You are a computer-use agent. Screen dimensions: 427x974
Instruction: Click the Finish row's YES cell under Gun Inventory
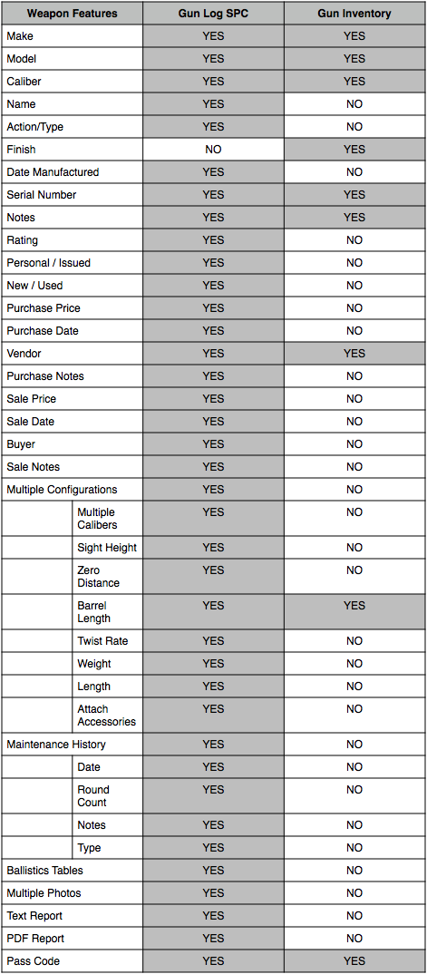355,149
